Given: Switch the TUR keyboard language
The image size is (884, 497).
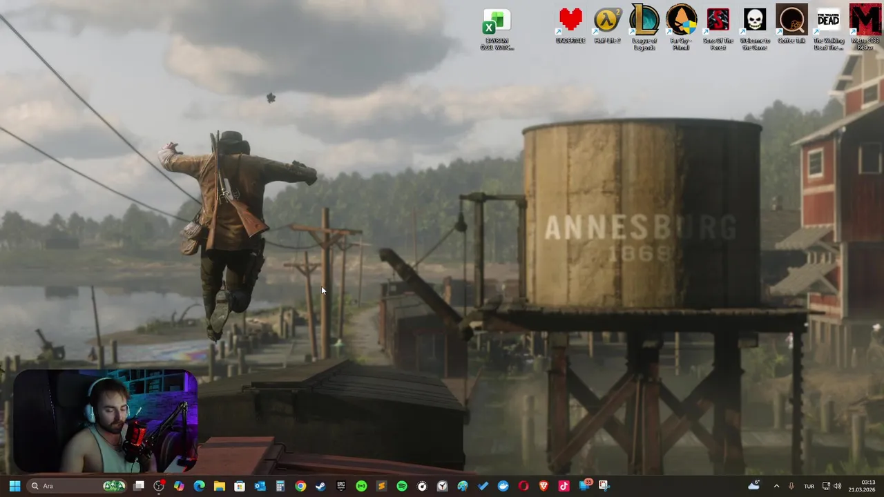Looking at the screenshot, I should pyautogui.click(x=809, y=486).
